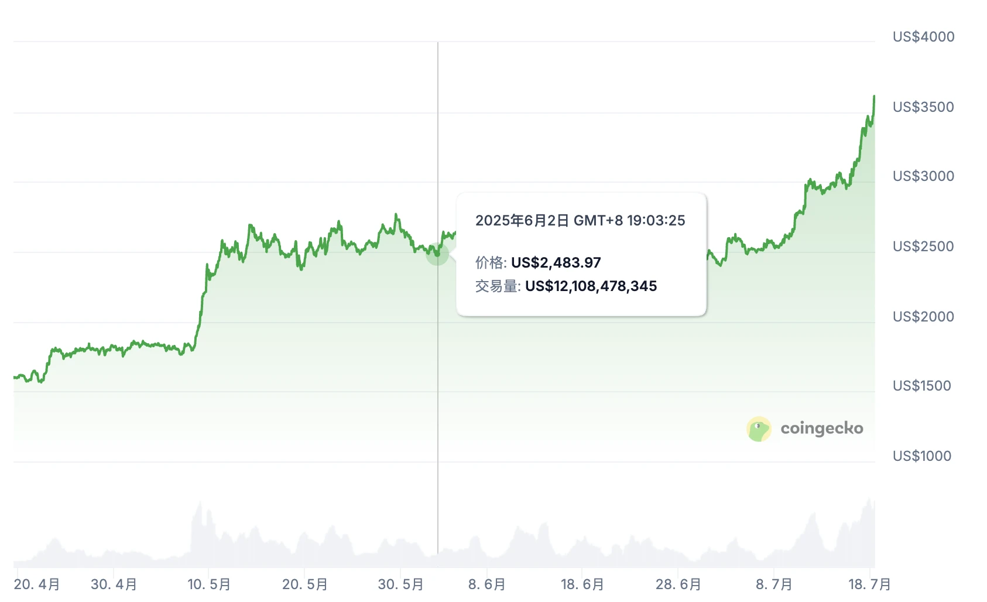Click the US$3500 price axis label
Screen dimensions: 987x602
[923, 107]
